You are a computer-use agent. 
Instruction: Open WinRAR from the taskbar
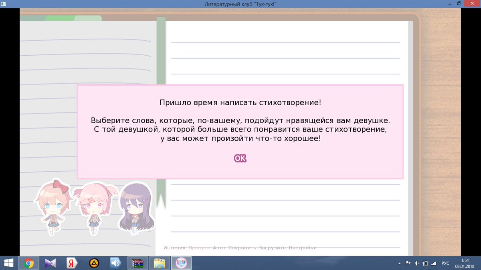(x=138, y=263)
